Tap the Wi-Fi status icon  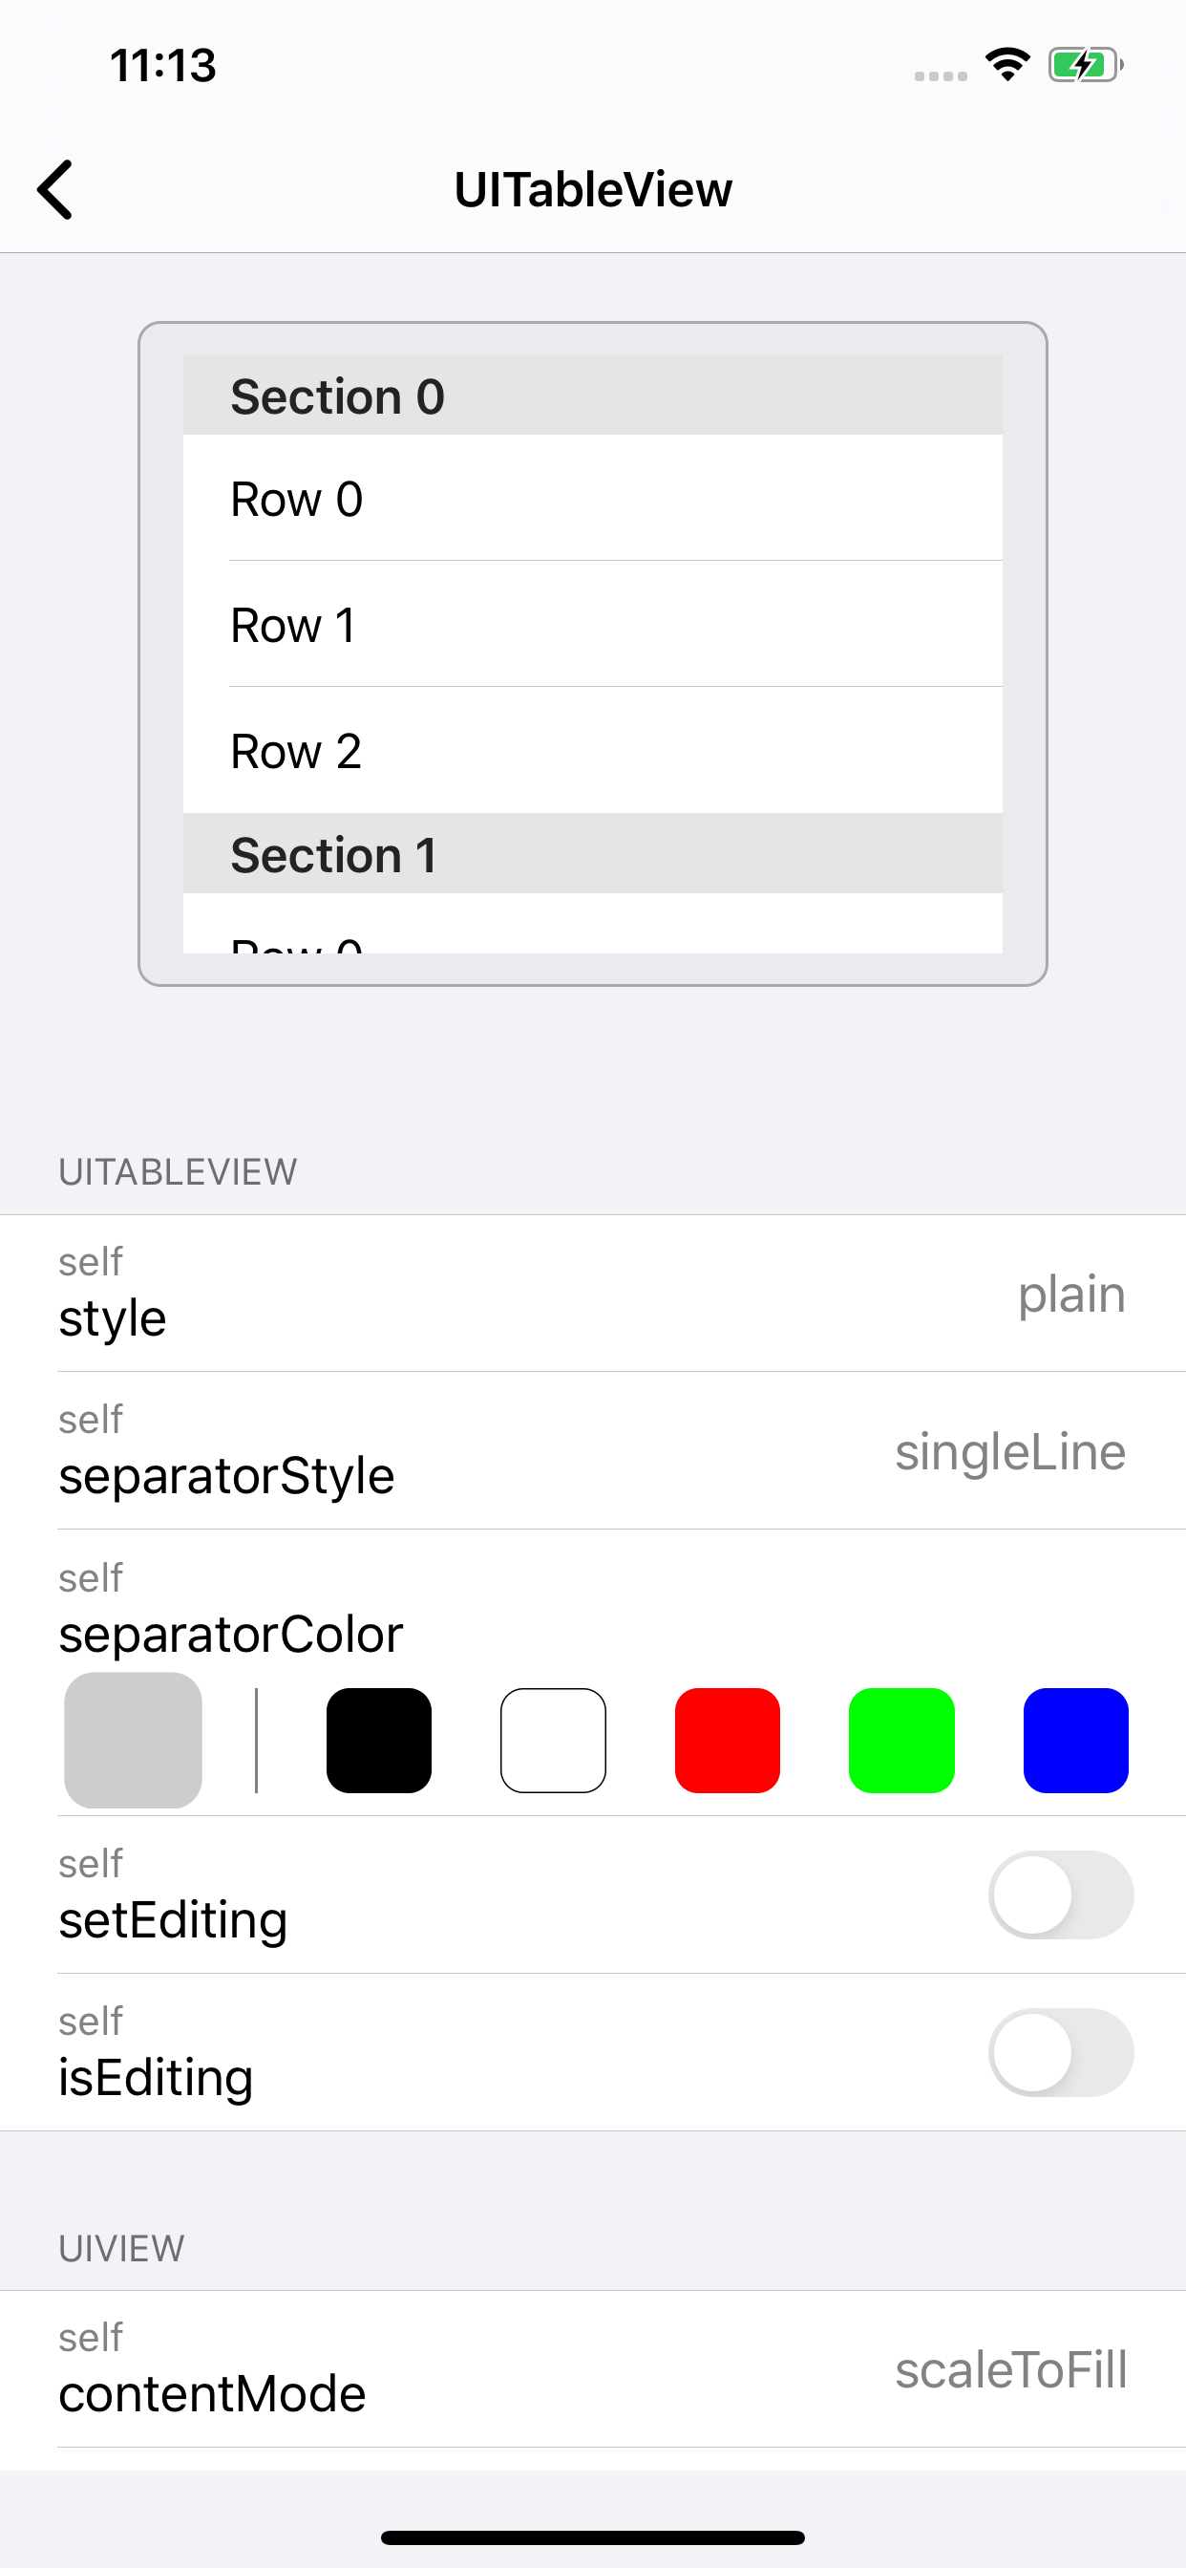point(1006,64)
